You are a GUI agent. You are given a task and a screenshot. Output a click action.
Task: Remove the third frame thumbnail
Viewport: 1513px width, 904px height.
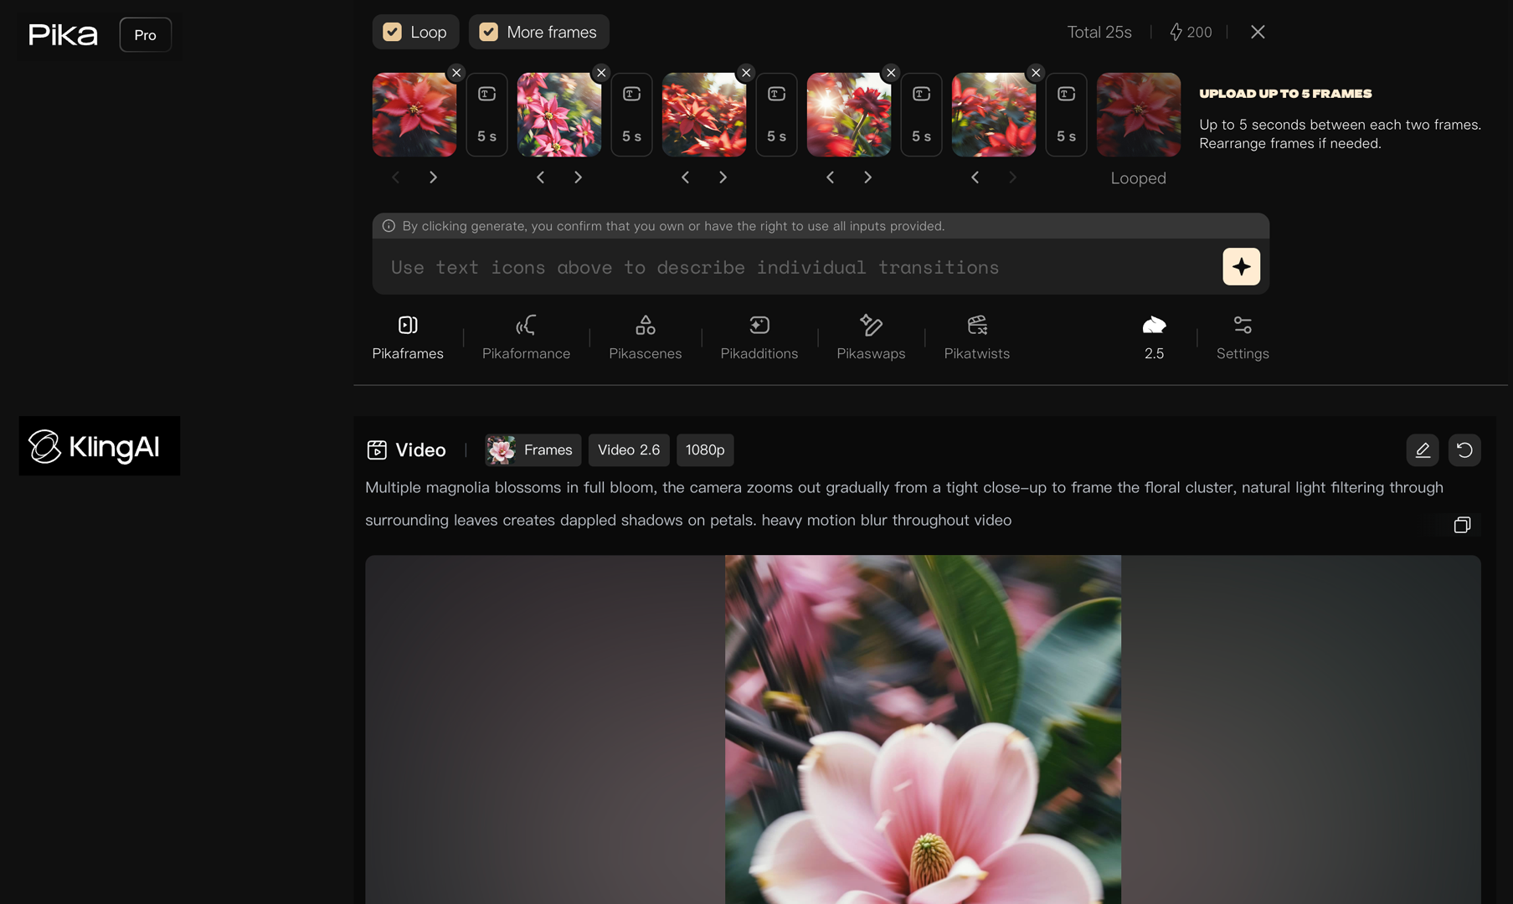[x=746, y=73]
